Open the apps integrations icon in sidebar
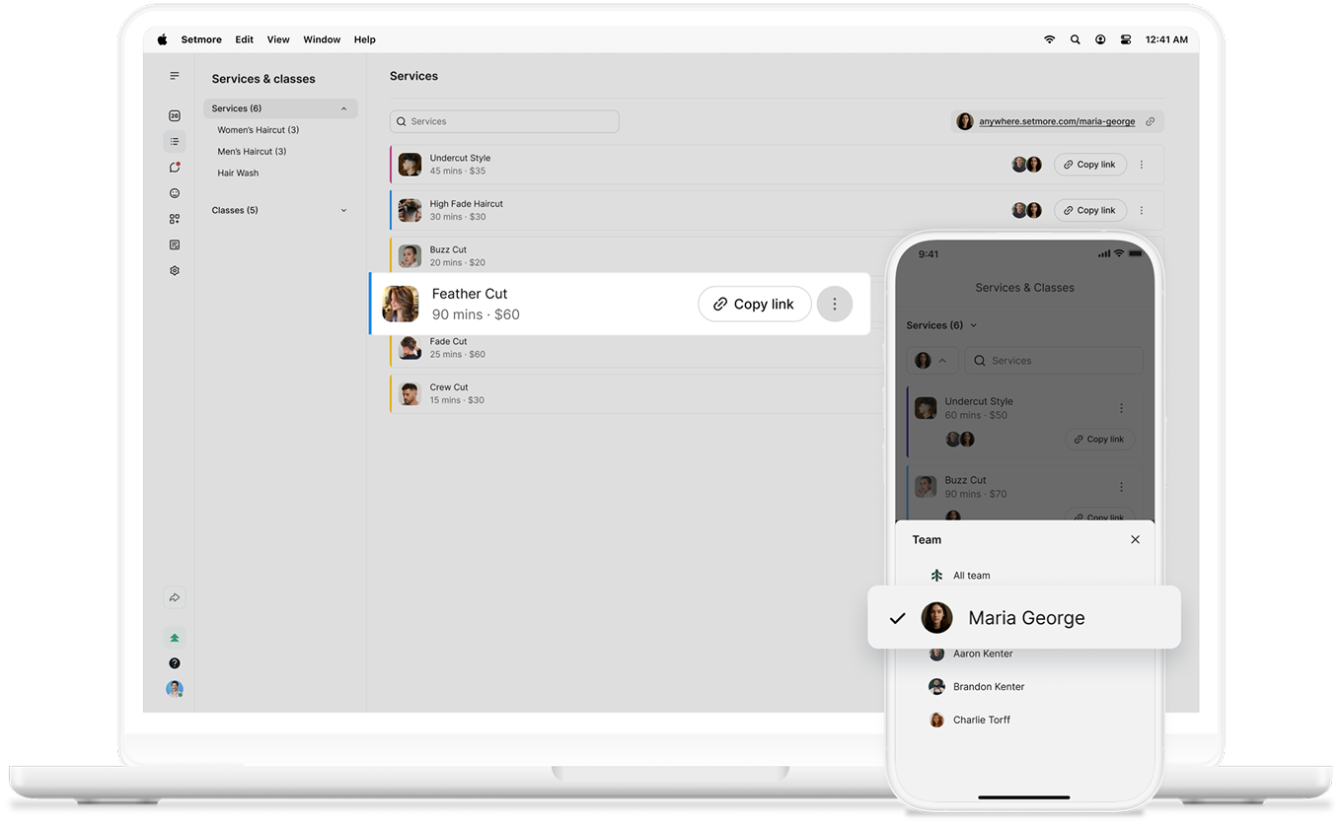This screenshot has width=1342, height=828. tap(175, 219)
